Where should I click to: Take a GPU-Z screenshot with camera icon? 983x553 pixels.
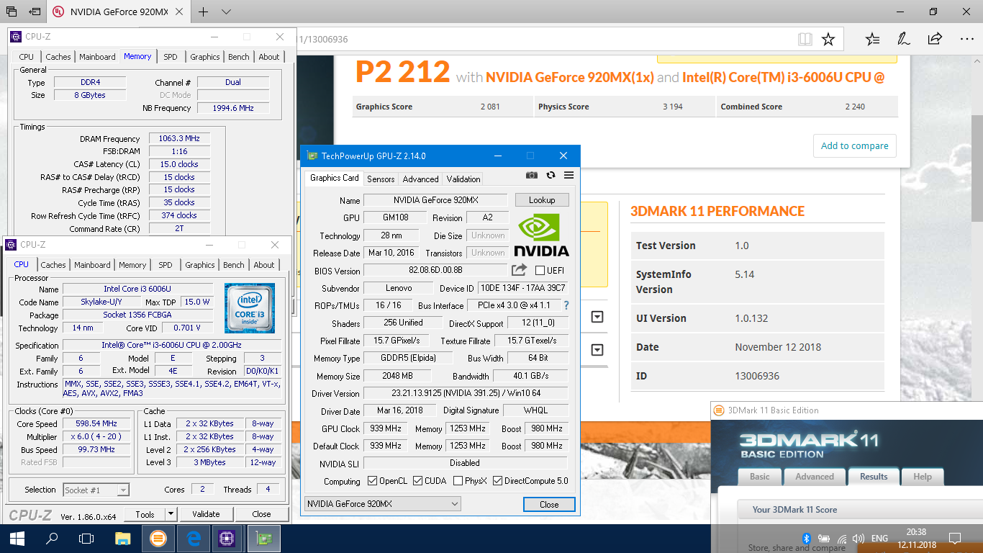tap(532, 175)
